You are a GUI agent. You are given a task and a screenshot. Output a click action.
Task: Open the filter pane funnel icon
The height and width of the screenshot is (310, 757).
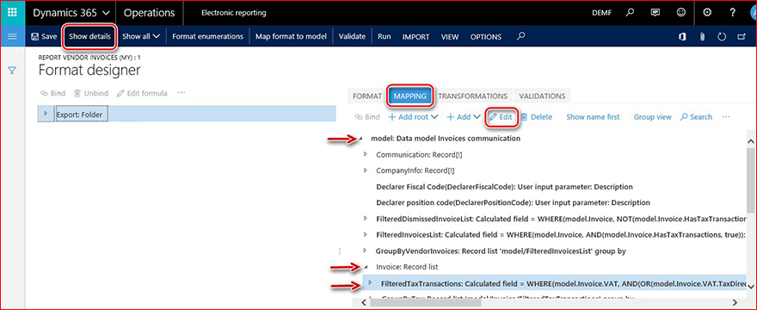pyautogui.click(x=13, y=71)
